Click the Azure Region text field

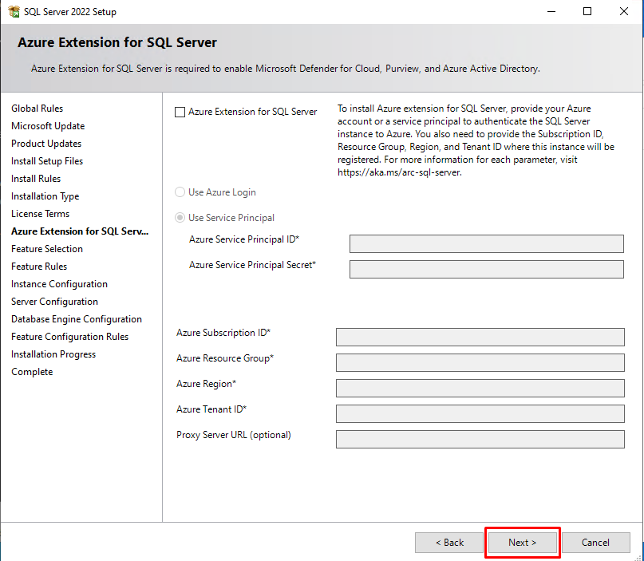pyautogui.click(x=480, y=388)
